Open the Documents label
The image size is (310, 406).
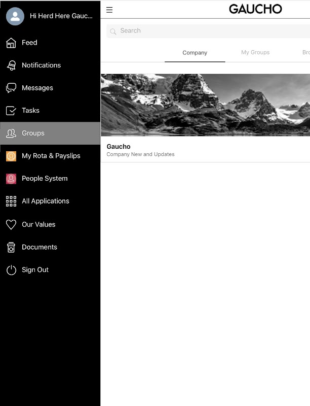click(40, 247)
